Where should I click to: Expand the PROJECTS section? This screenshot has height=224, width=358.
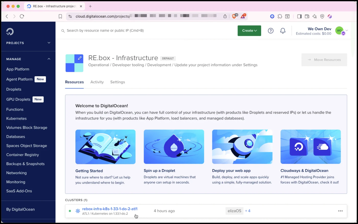coord(28,43)
